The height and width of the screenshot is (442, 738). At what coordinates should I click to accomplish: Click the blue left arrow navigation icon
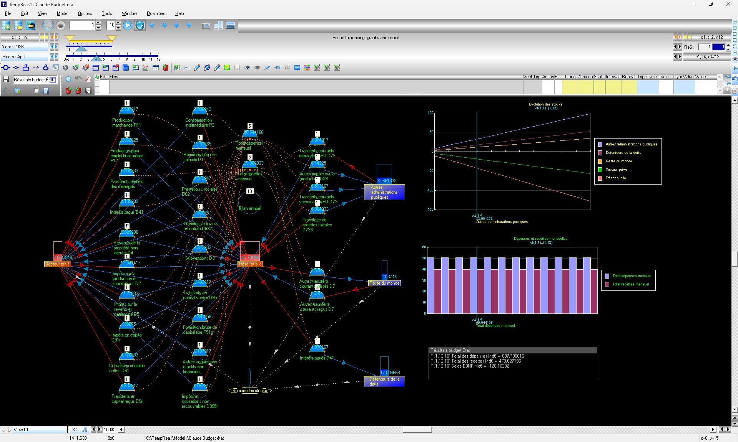(x=152, y=25)
